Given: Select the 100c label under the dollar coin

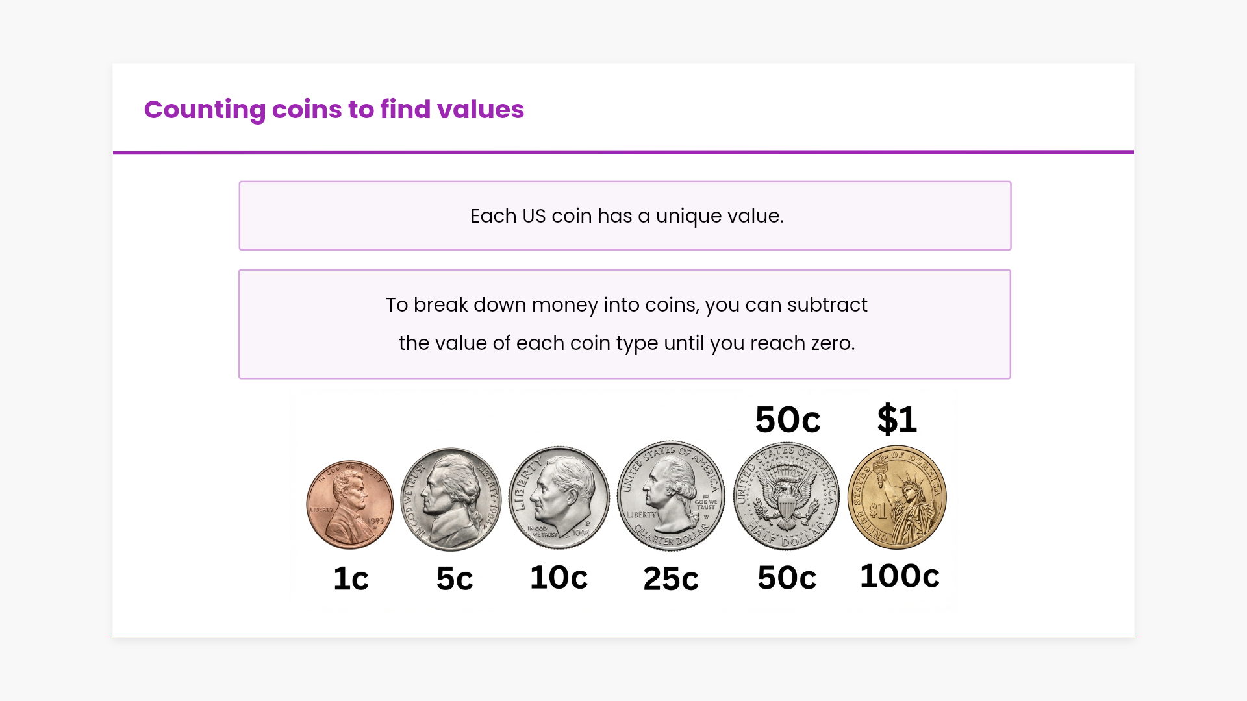Looking at the screenshot, I should click(x=900, y=576).
